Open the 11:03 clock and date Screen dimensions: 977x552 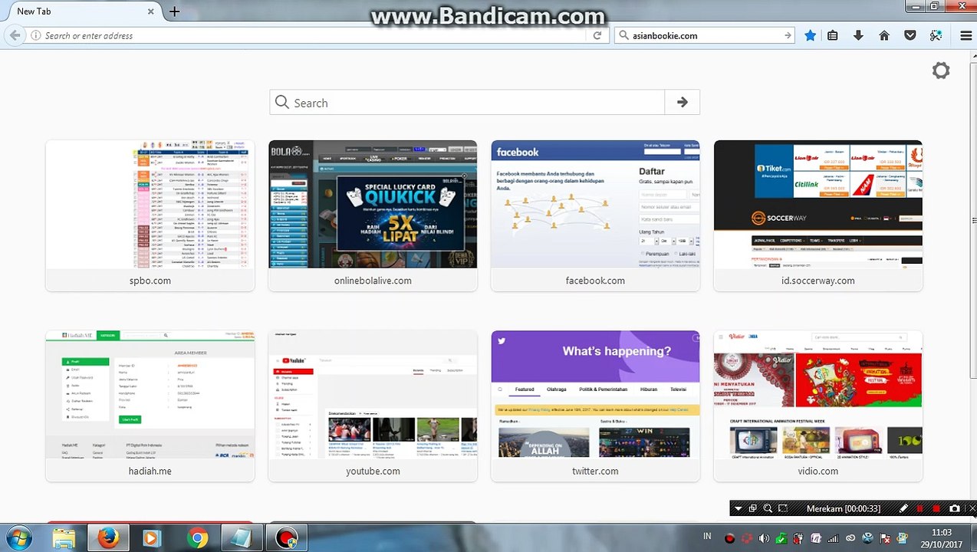(x=942, y=538)
